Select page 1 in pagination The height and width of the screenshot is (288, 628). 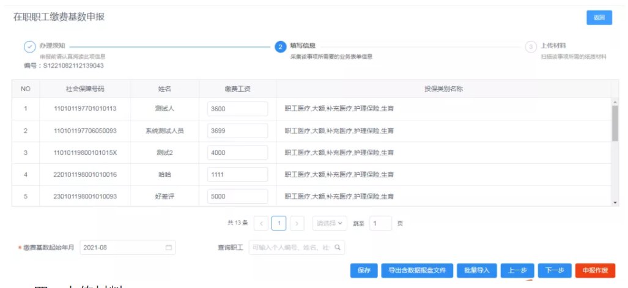point(279,223)
